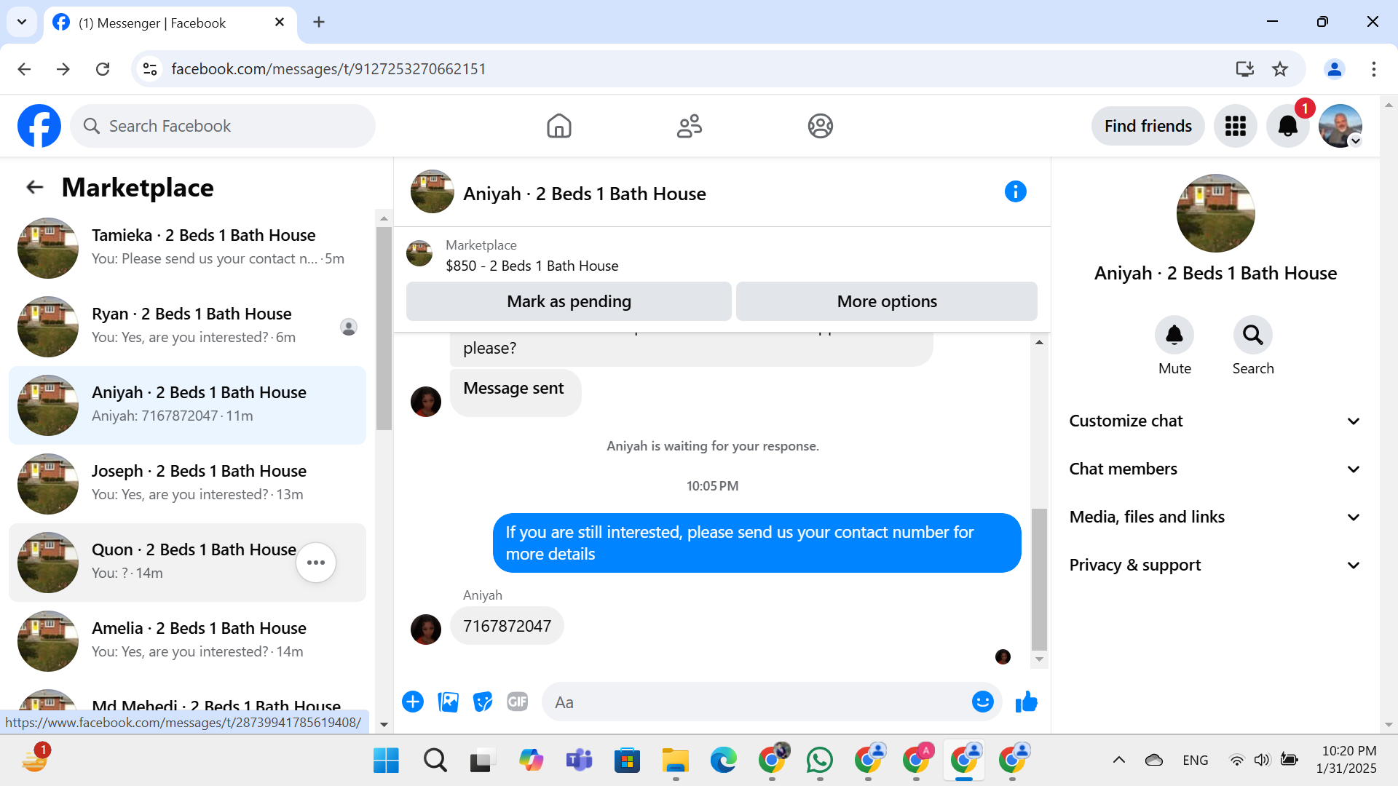Mute this conversation with the bell icon
Image resolution: width=1398 pixels, height=786 pixels.
point(1174,335)
